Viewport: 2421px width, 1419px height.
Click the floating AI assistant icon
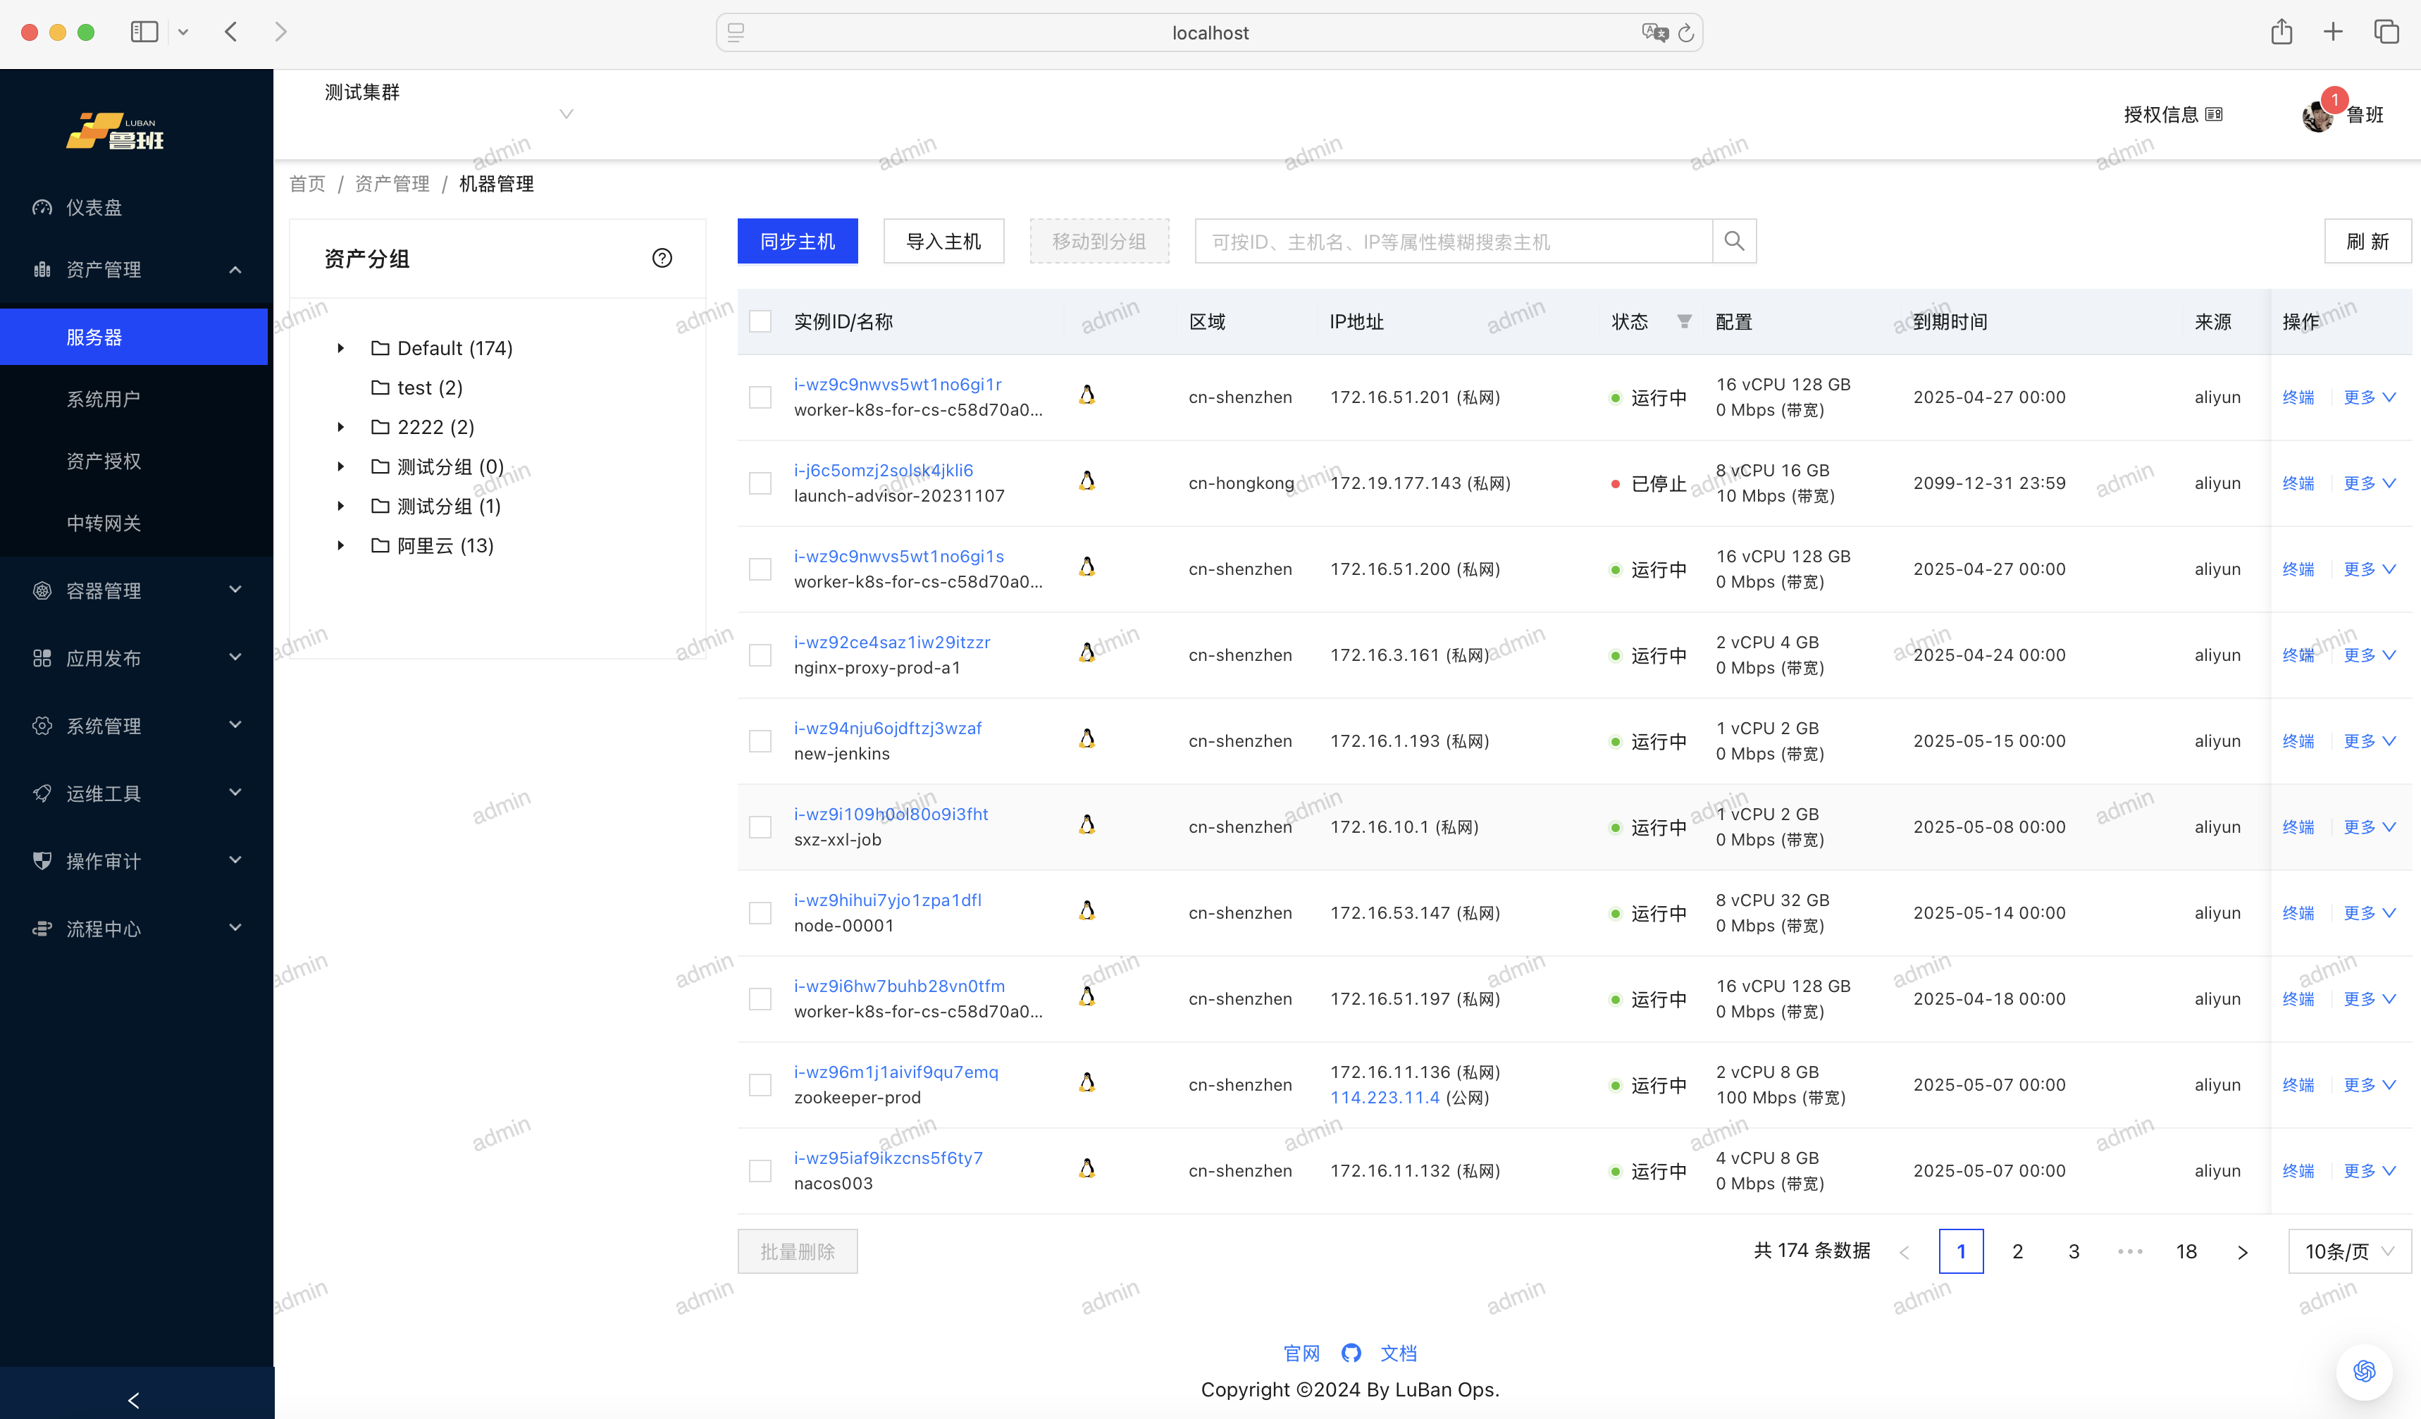pyautogui.click(x=2363, y=1370)
